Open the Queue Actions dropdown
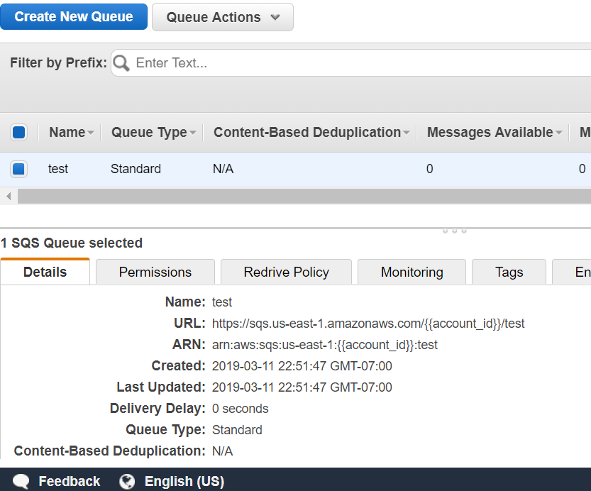The height and width of the screenshot is (491, 591). pos(222,16)
